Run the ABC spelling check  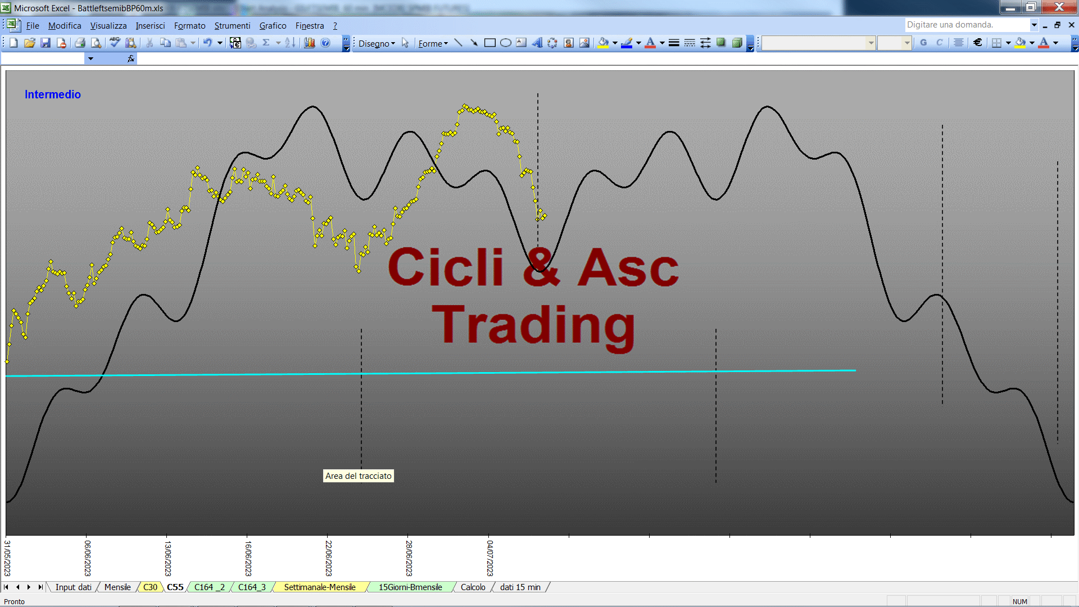115,43
